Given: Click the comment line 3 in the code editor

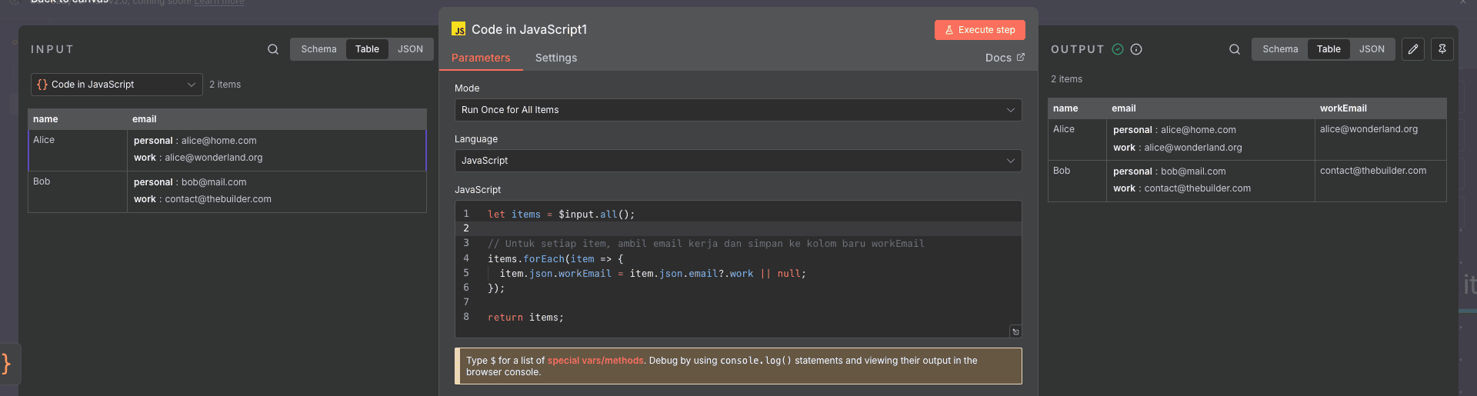Looking at the screenshot, I should point(705,244).
